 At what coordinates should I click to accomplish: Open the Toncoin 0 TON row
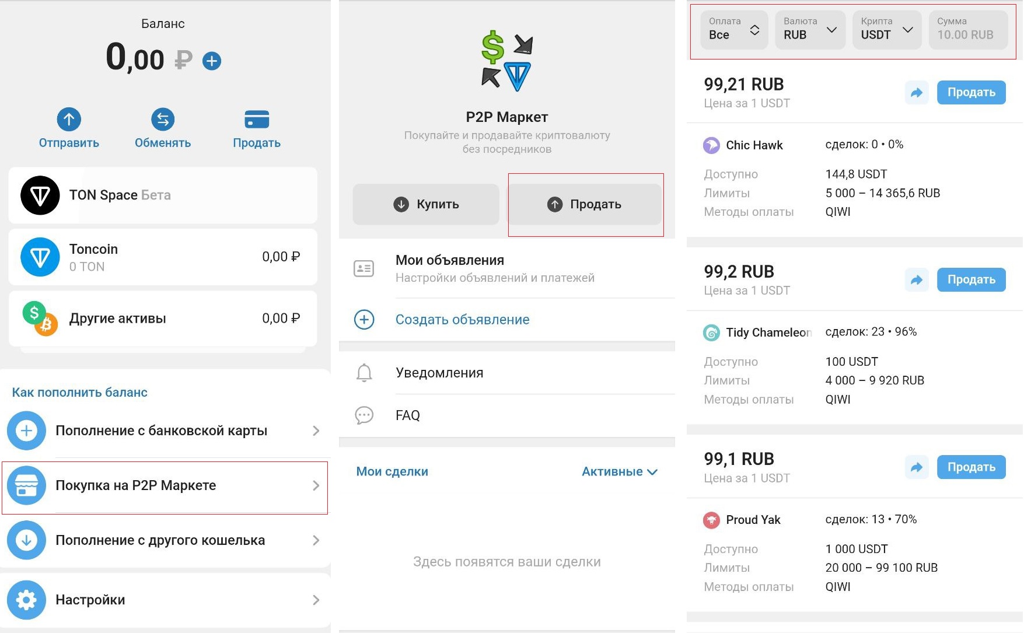pyautogui.click(x=163, y=257)
